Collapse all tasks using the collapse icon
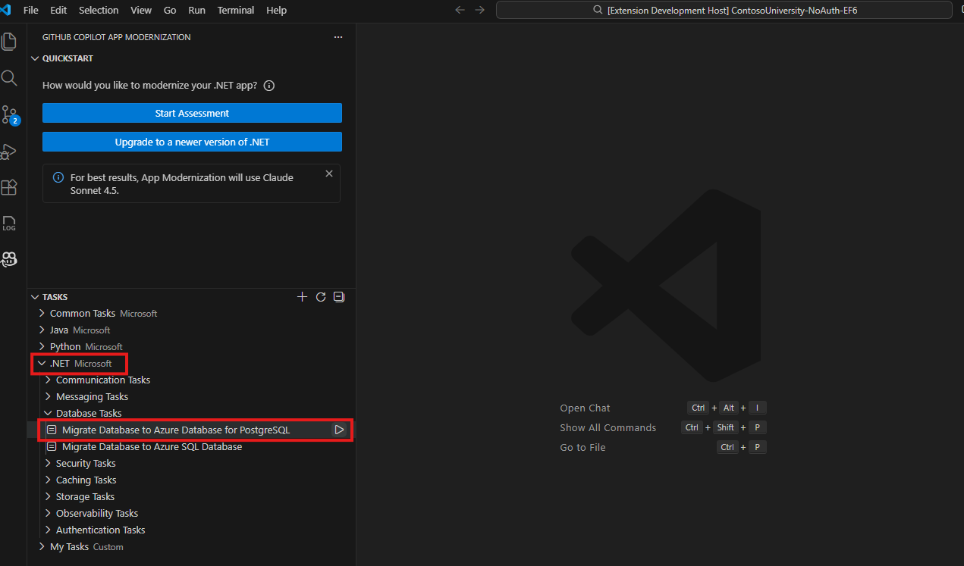This screenshot has width=964, height=566. pyautogui.click(x=338, y=296)
